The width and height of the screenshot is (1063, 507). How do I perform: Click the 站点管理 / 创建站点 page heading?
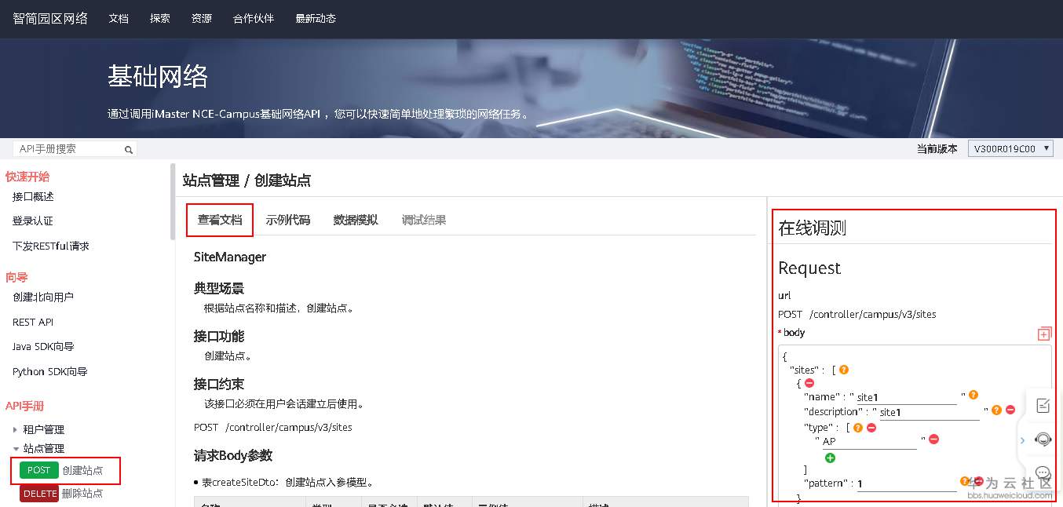[247, 181]
